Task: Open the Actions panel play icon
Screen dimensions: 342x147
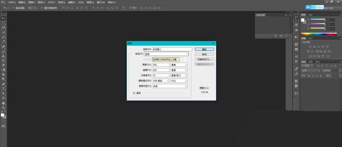Action: pos(296,37)
